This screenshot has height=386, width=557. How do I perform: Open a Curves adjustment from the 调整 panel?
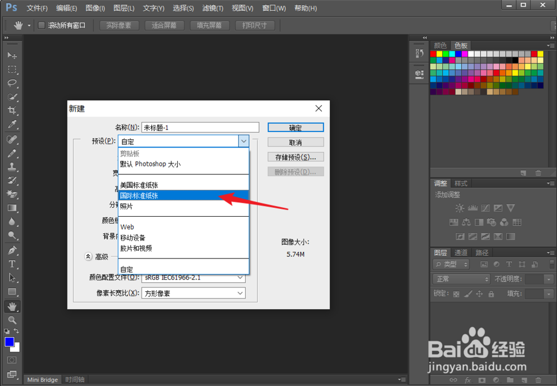[x=485, y=208]
